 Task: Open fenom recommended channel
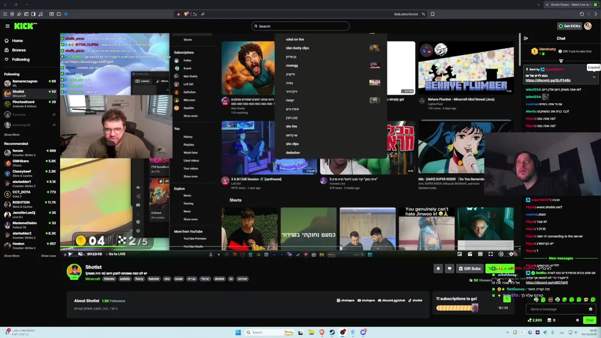[x=30, y=153]
